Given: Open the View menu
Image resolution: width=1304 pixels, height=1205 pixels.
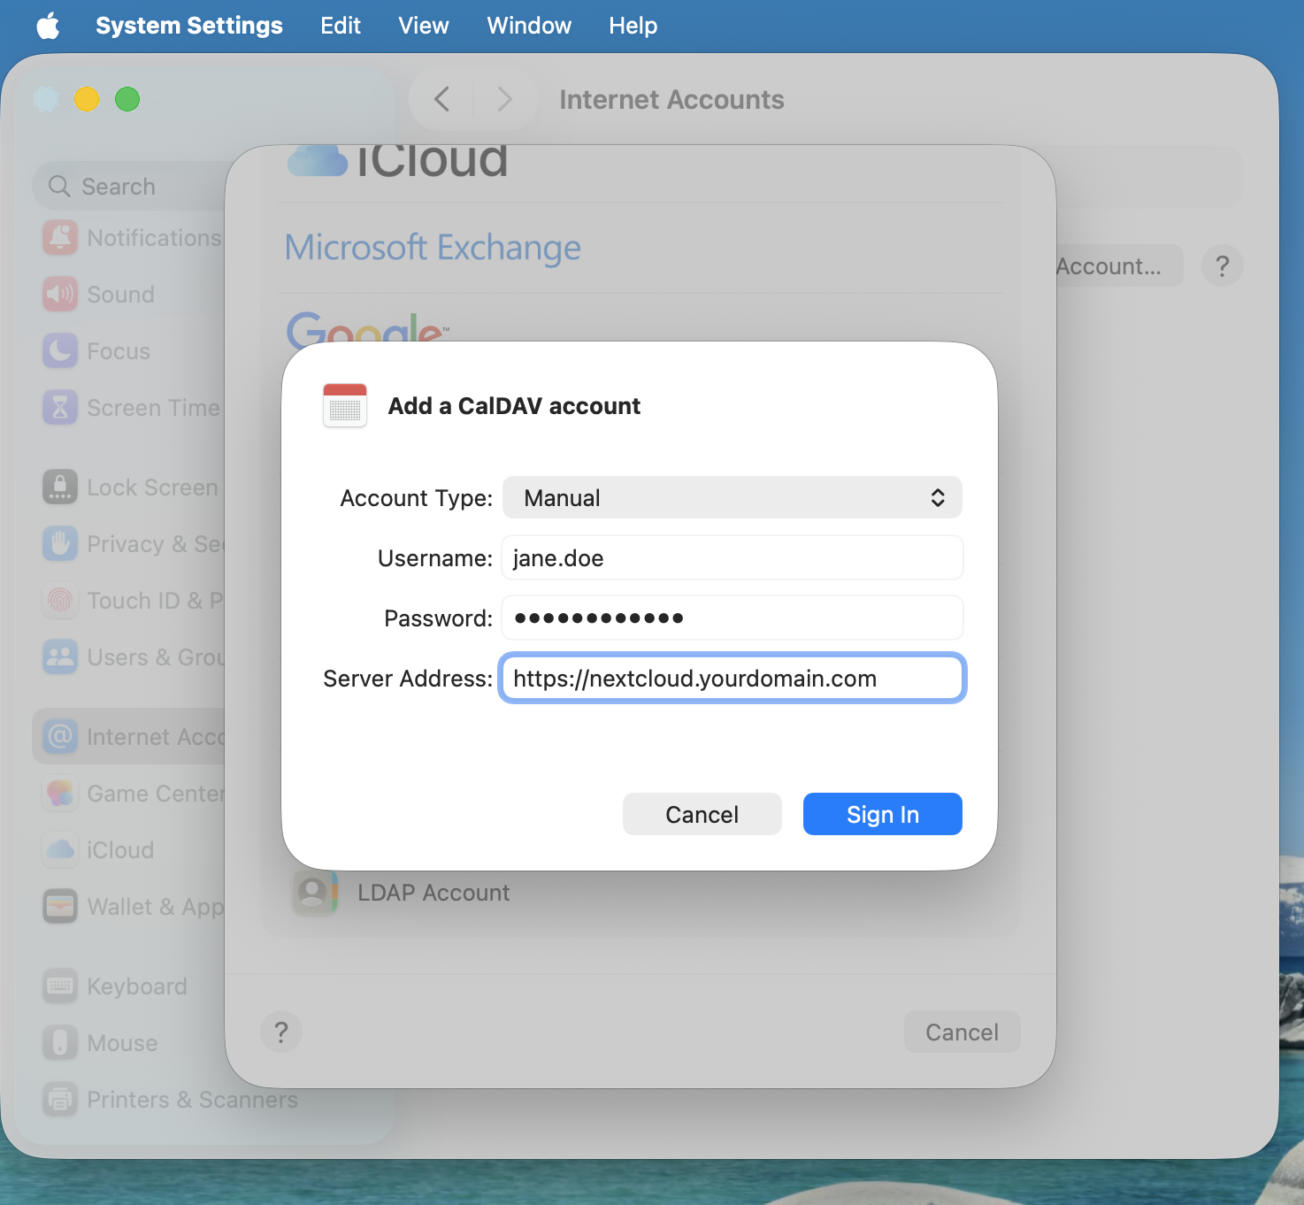Looking at the screenshot, I should click(423, 25).
